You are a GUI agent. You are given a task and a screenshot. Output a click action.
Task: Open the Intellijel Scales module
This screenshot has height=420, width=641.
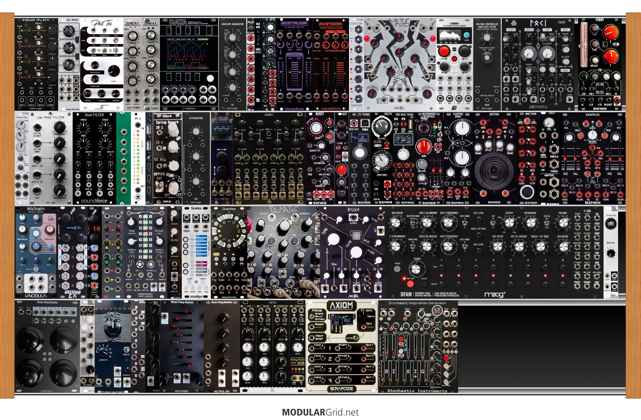point(196,252)
